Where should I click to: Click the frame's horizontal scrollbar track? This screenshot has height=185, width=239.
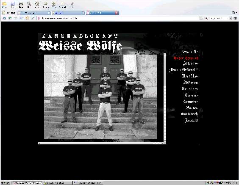(x=100, y=143)
